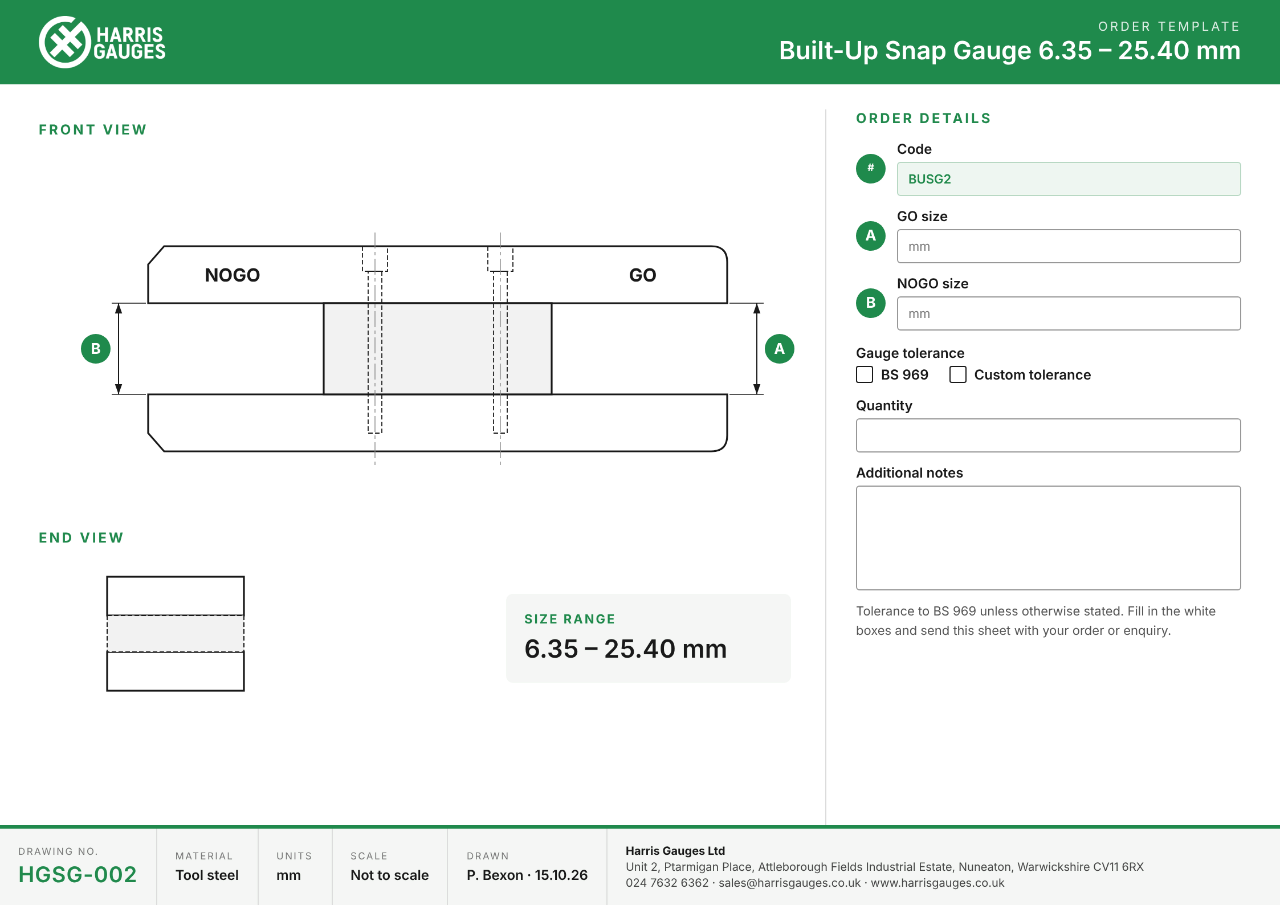
Task: Open the www.harrisgauges.co.uk website link
Action: point(937,883)
